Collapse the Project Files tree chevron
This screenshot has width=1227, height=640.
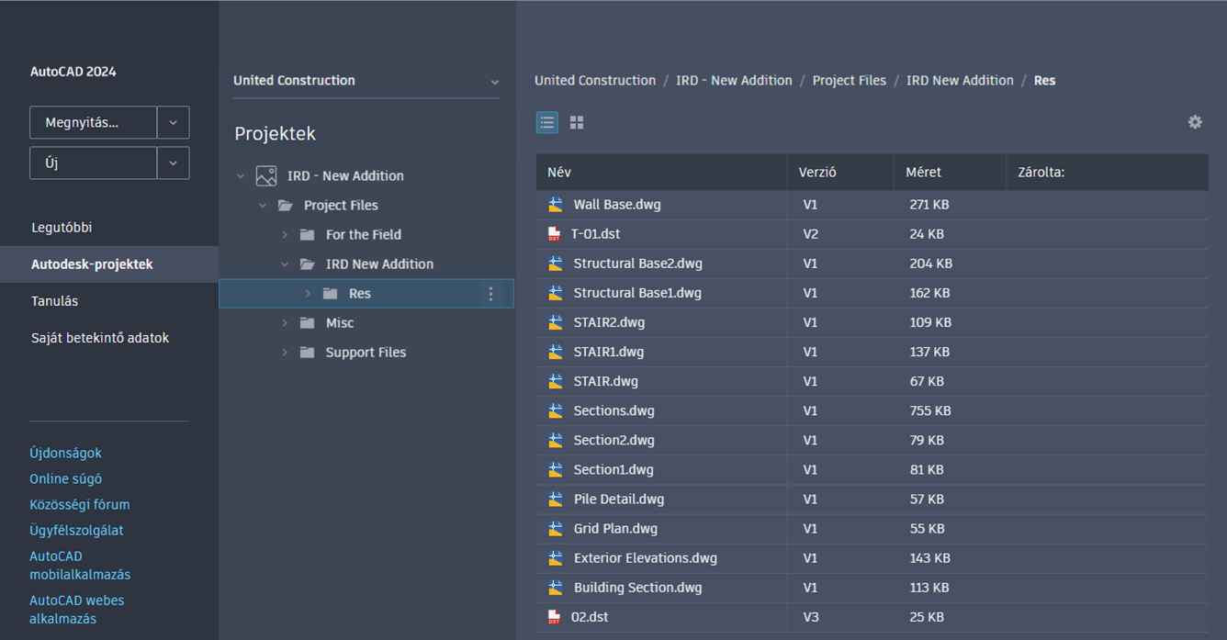(263, 205)
